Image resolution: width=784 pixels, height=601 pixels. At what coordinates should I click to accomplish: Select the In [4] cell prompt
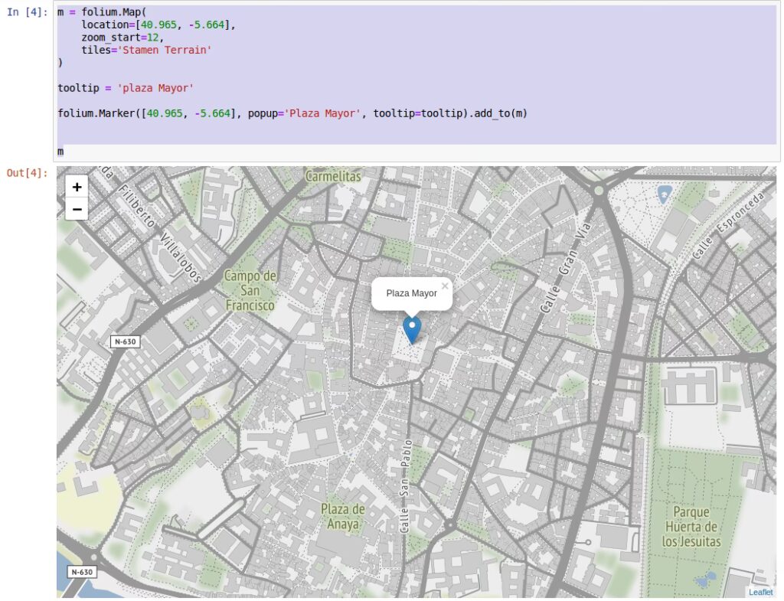click(27, 13)
